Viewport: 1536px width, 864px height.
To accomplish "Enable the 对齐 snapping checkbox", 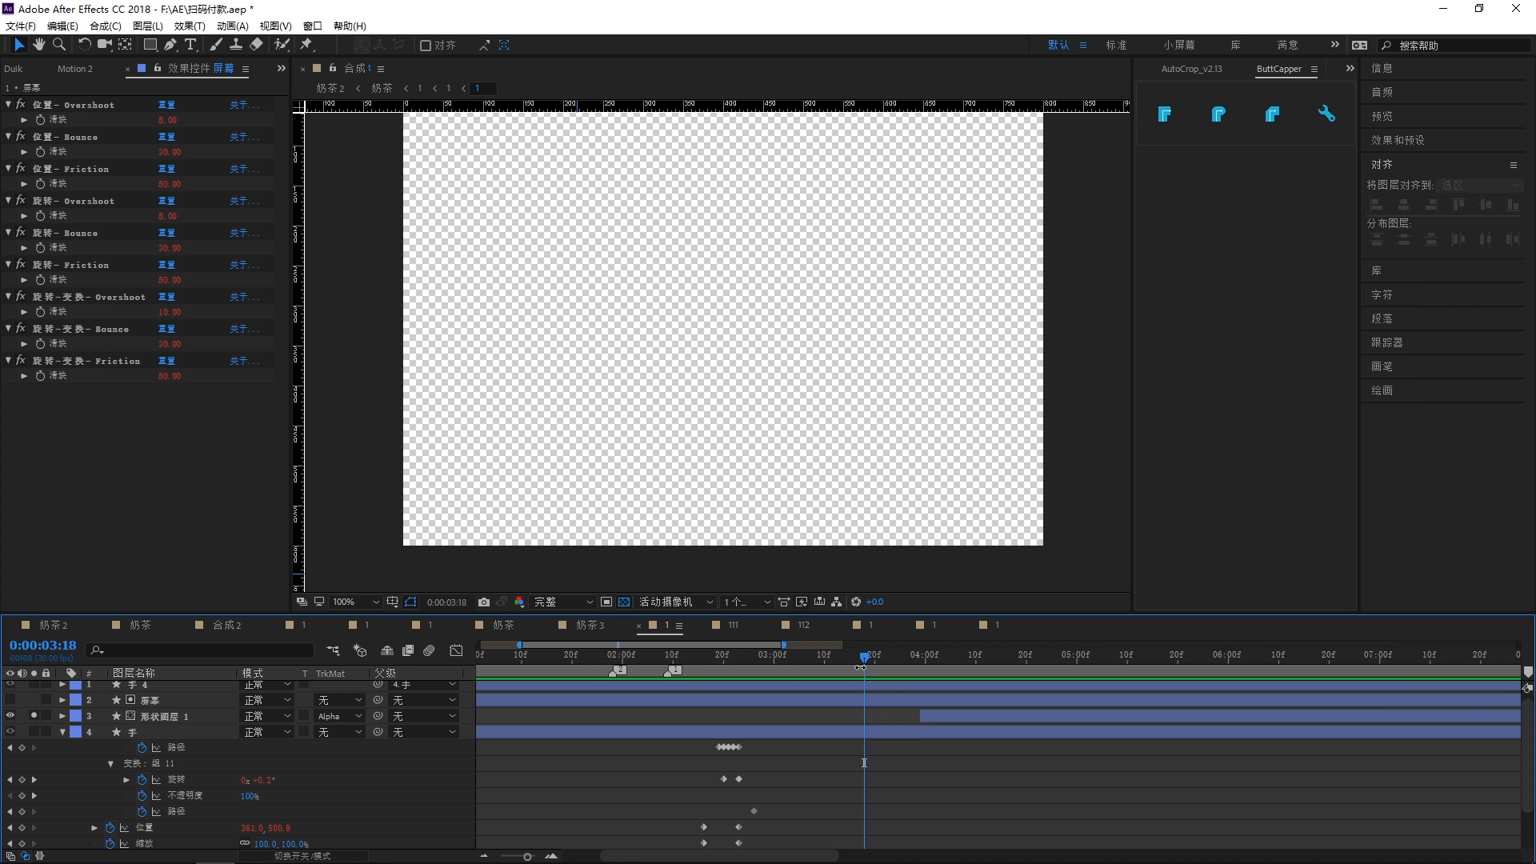I will pos(426,46).
